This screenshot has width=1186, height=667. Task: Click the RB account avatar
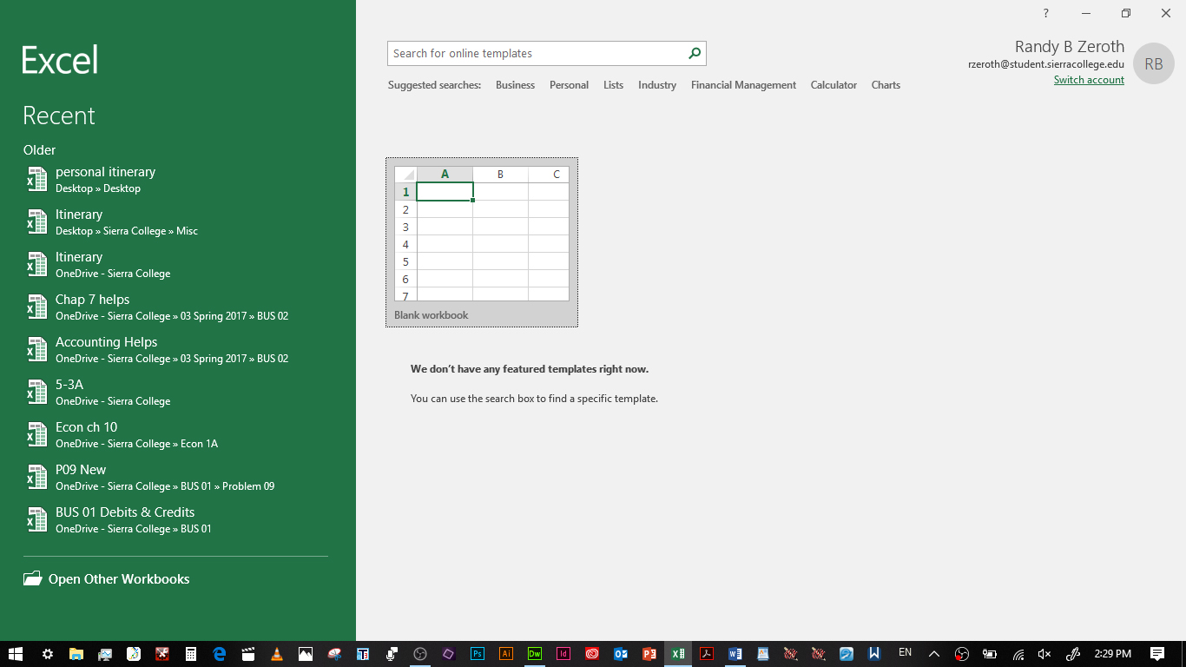point(1154,63)
